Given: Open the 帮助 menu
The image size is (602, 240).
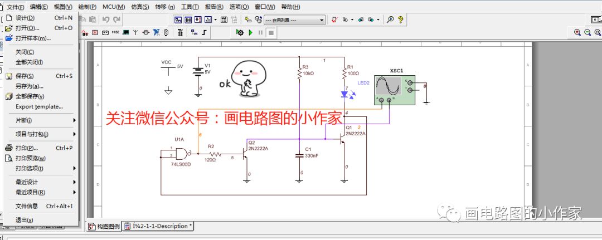Looking at the screenshot, I should pyautogui.click(x=290, y=7).
